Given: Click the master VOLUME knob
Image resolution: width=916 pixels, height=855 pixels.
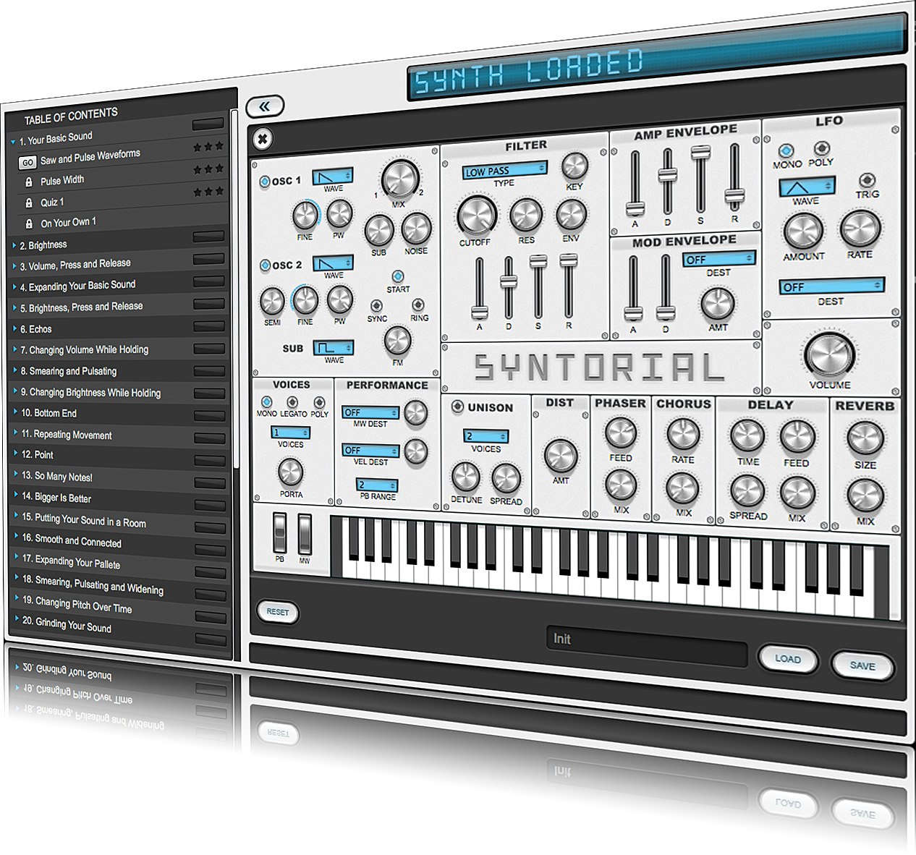Looking at the screenshot, I should (829, 354).
